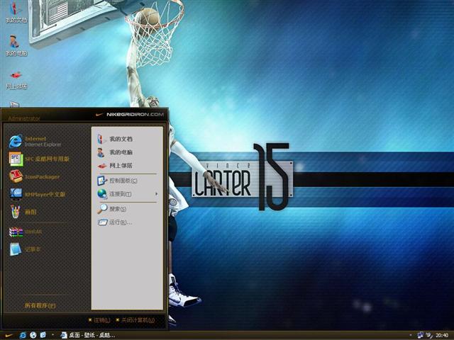Image resolution: width=454 pixels, height=340 pixels.
Task: Open the 运行(R)... Run dialog
Action: [115, 222]
